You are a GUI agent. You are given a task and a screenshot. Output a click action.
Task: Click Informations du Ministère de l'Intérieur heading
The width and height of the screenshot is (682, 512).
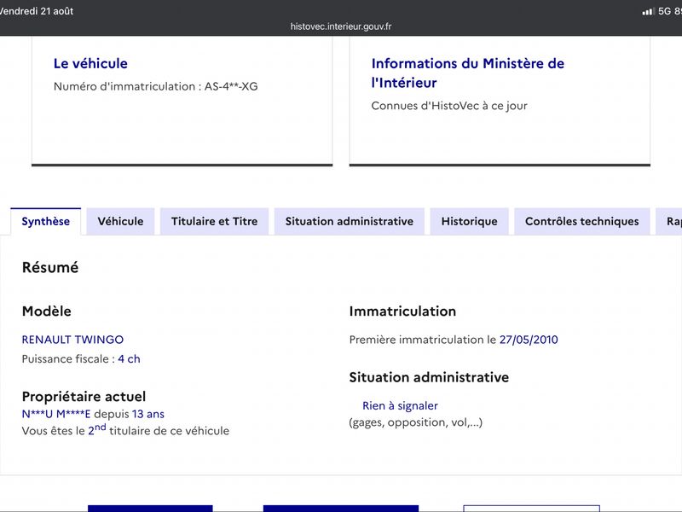click(x=467, y=73)
